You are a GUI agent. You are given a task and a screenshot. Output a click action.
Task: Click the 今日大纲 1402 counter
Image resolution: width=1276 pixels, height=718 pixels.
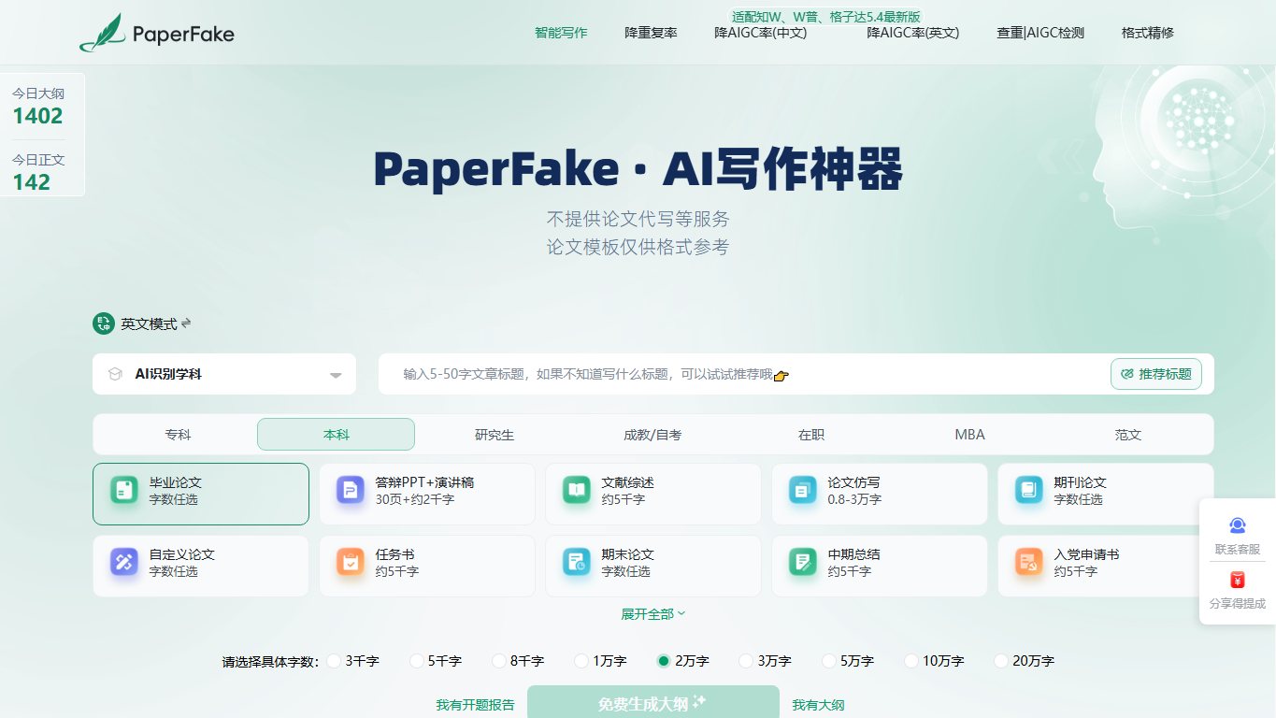pyautogui.click(x=38, y=106)
